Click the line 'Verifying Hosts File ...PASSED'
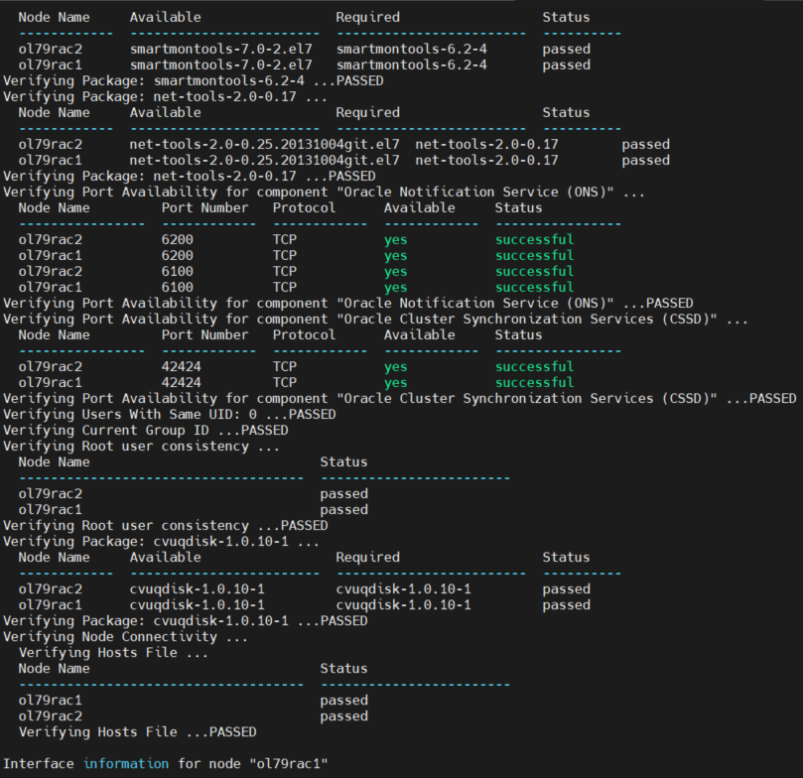This screenshot has height=778, width=803. pos(138,731)
